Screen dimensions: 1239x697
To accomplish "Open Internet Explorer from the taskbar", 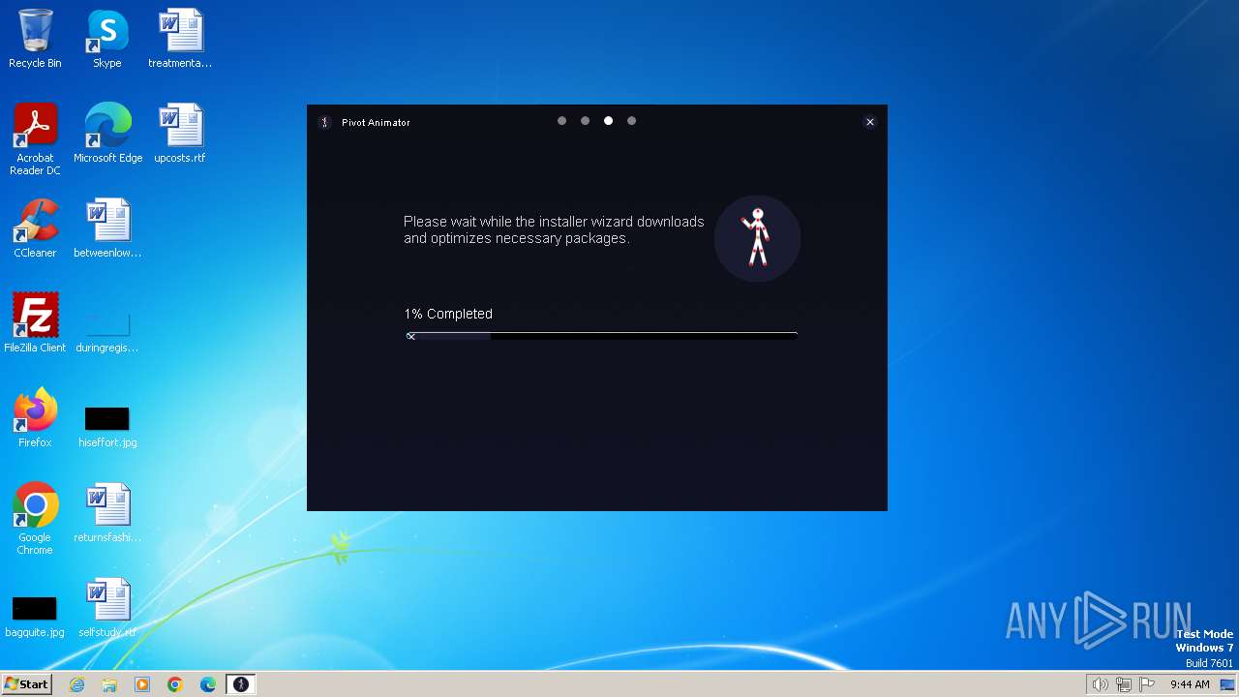I will [76, 684].
